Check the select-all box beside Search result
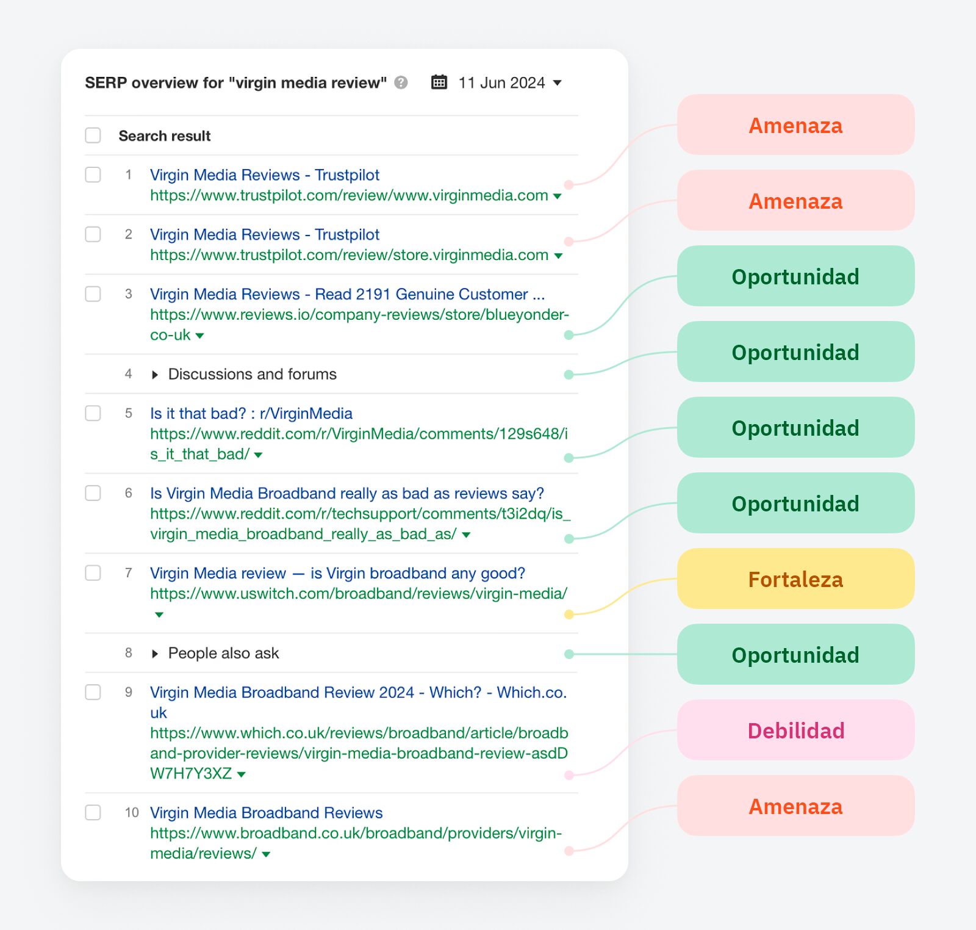The image size is (976, 930). (93, 135)
